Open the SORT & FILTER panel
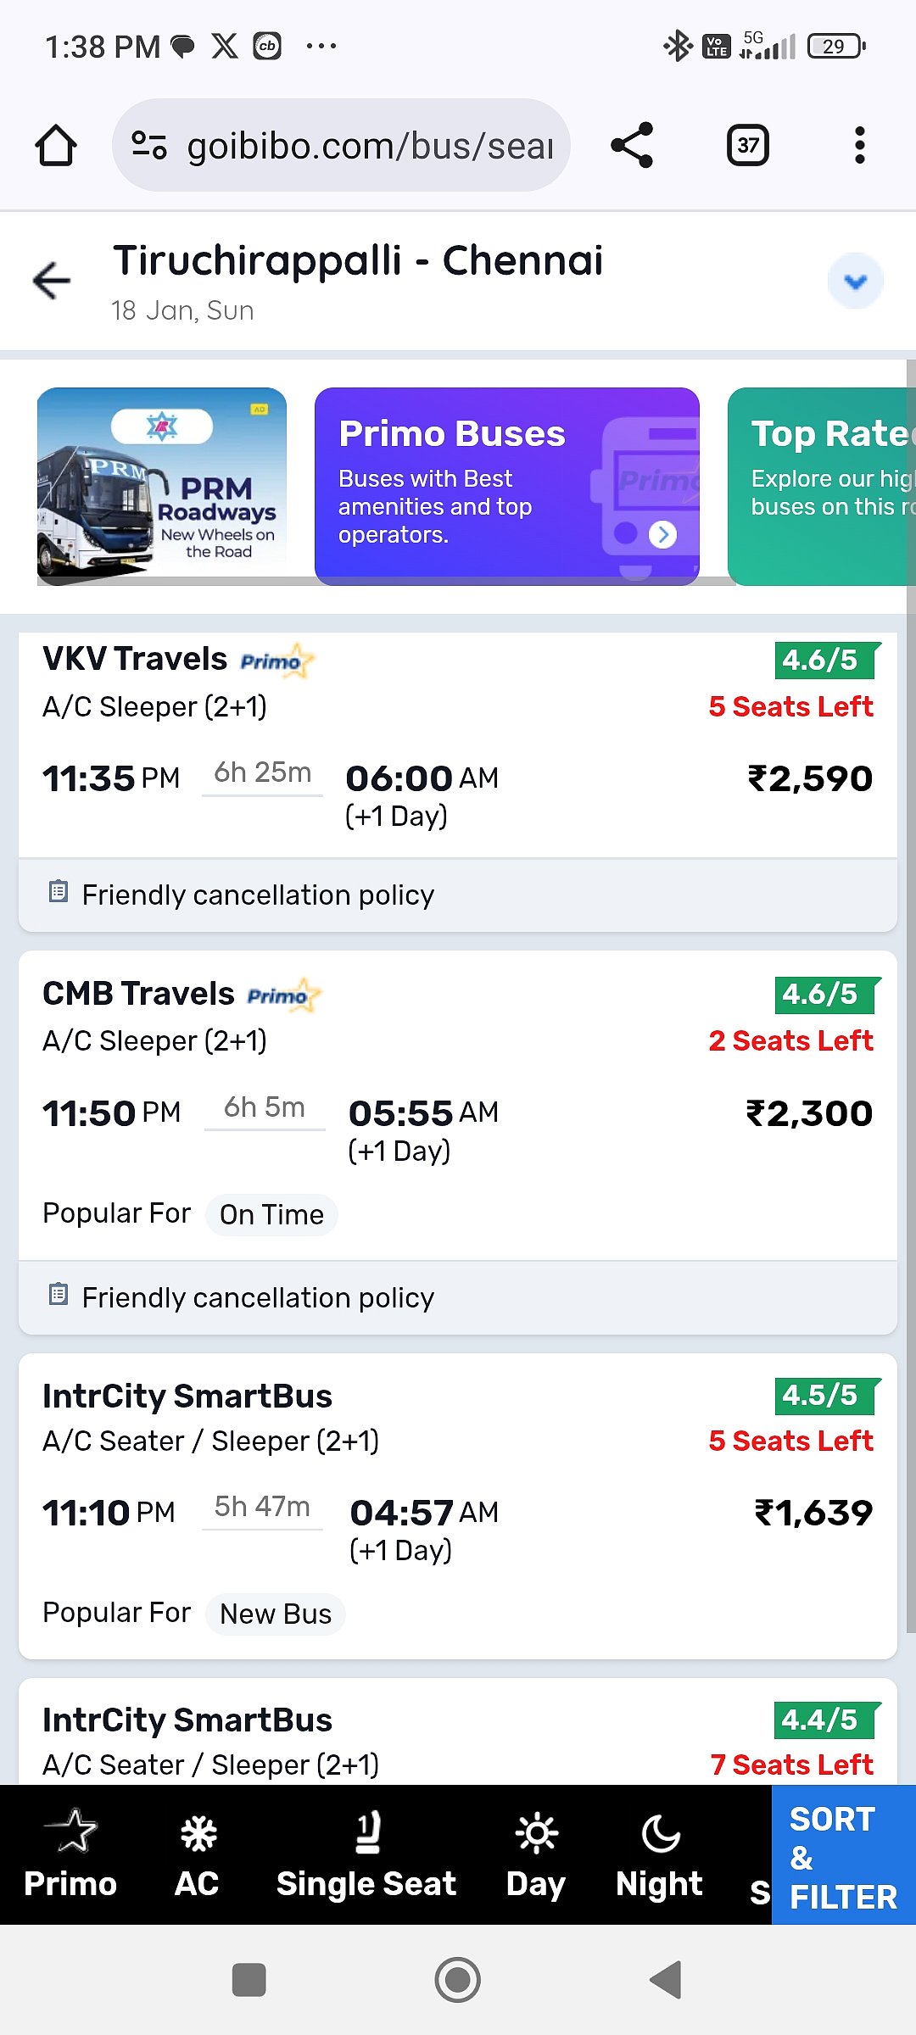The image size is (916, 2035). (843, 1856)
